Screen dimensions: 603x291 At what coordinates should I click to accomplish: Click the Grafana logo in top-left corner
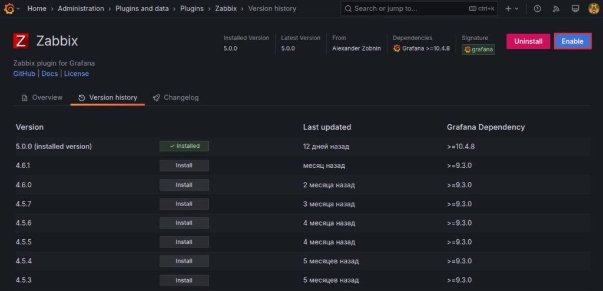[9, 8]
